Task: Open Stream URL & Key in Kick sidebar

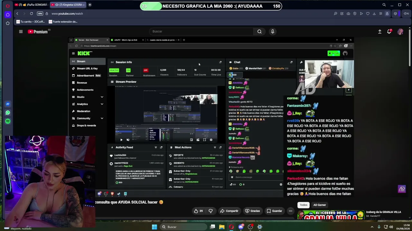Action: pyautogui.click(x=88, y=68)
